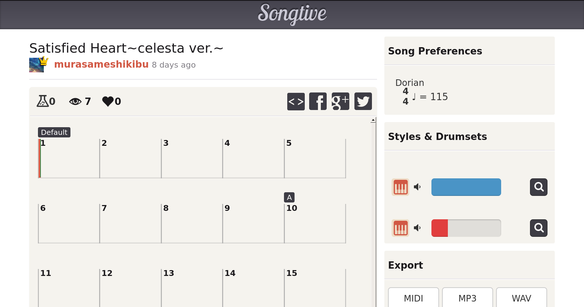Click the heart like icon
Image resolution: width=584 pixels, height=307 pixels.
pyautogui.click(x=108, y=101)
